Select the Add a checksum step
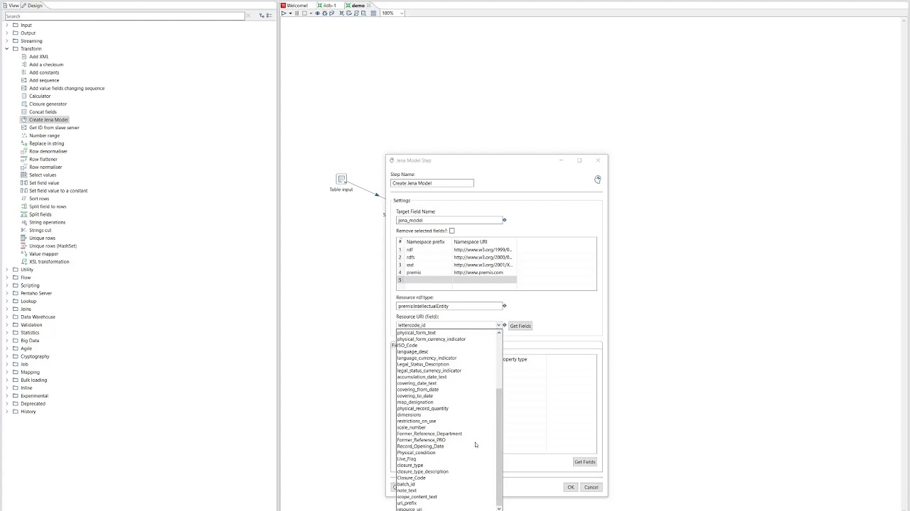The image size is (910, 511). [46, 65]
